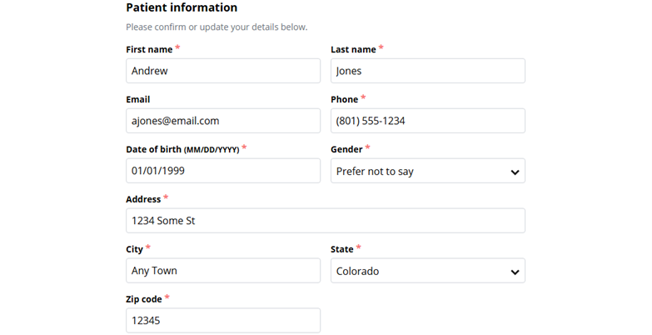Focus the Address field with 1234 Some St

click(x=325, y=221)
